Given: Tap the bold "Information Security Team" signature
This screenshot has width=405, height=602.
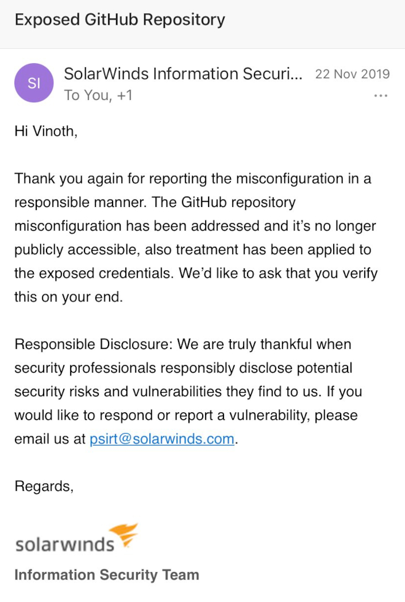Looking at the screenshot, I should pyautogui.click(x=106, y=575).
